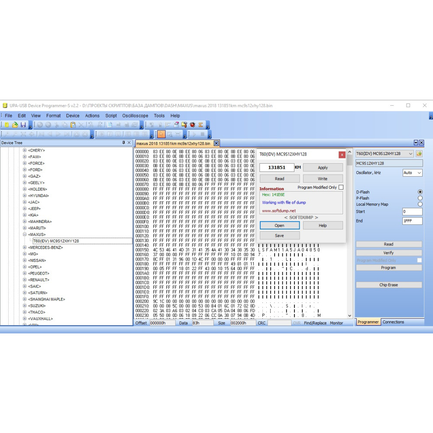The image size is (433, 433).
Task: Click the Cut scissors icon
Action: tap(57, 125)
